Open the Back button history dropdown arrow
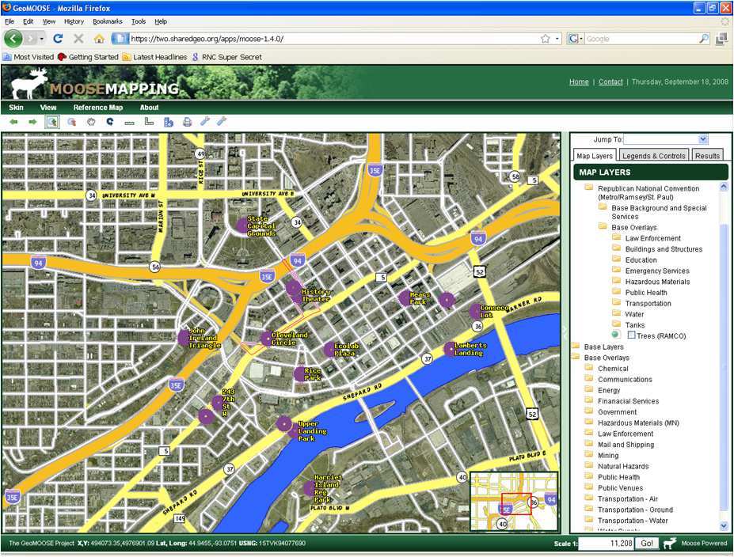 (x=42, y=38)
